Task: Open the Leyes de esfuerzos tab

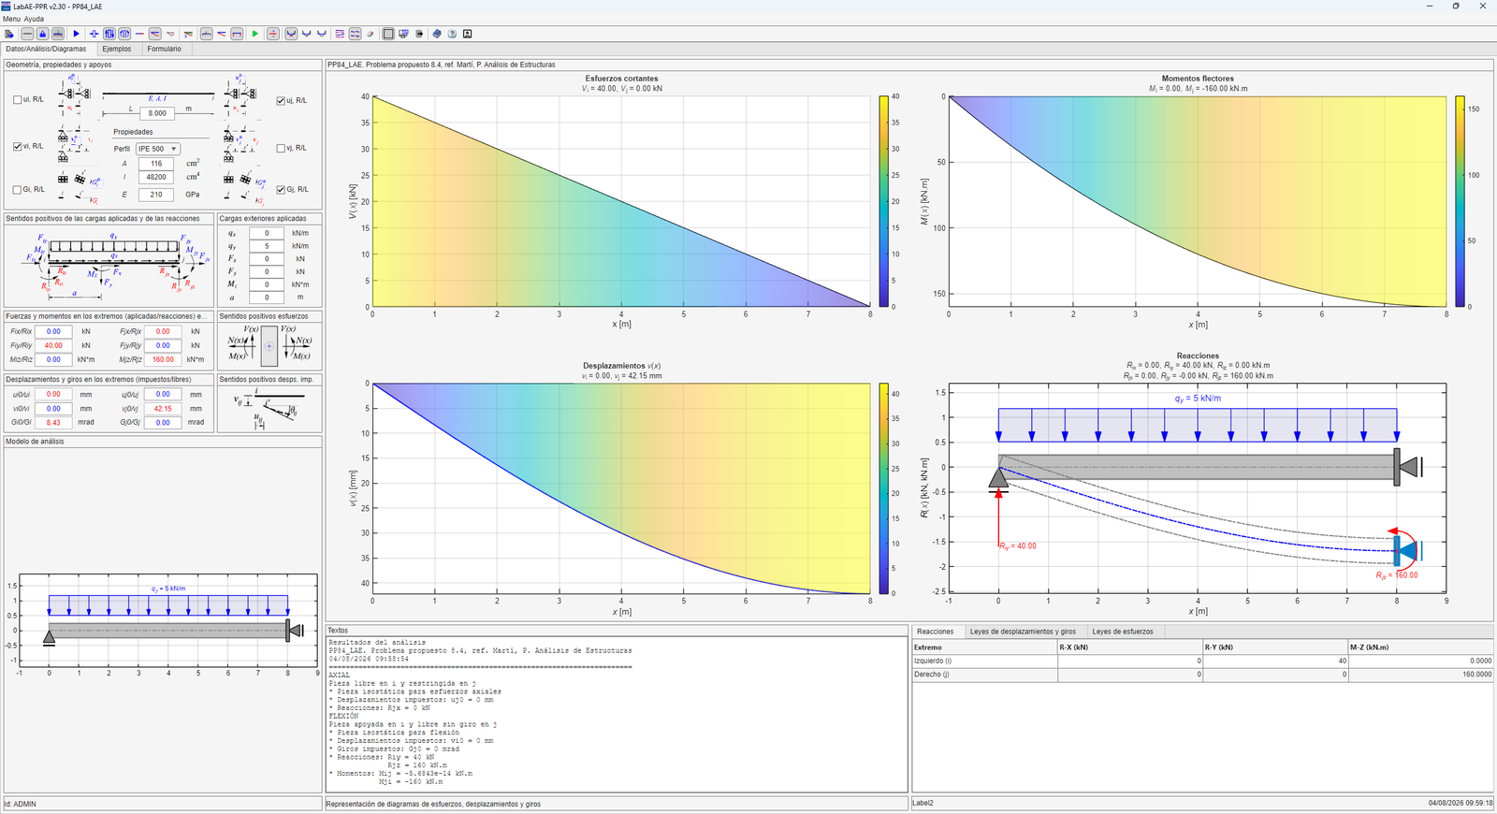Action: point(1123,632)
